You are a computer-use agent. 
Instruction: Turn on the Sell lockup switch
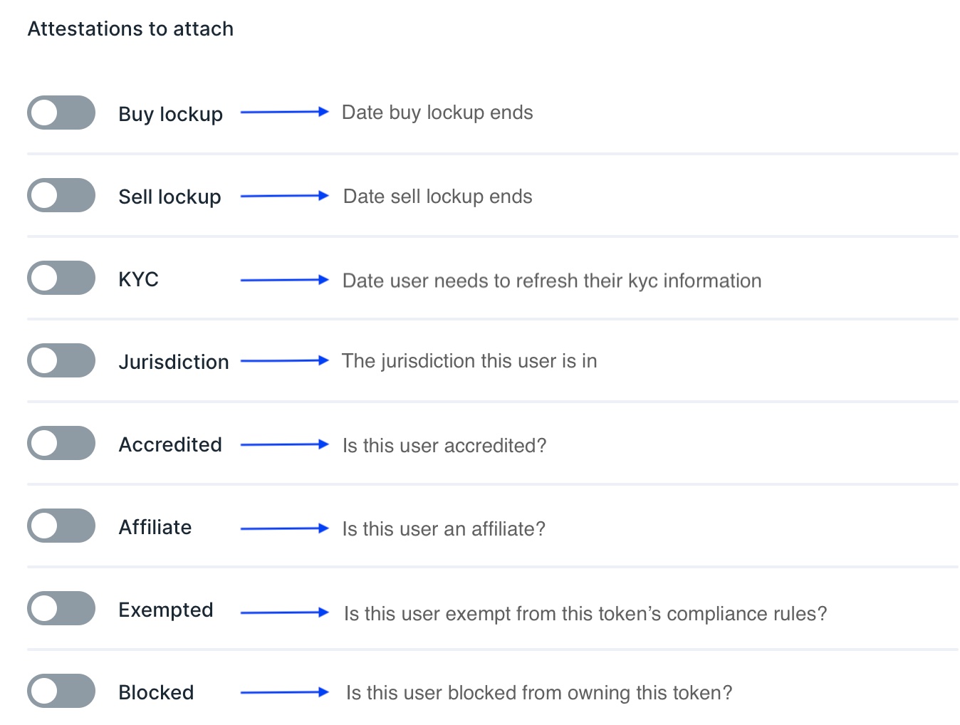61,195
